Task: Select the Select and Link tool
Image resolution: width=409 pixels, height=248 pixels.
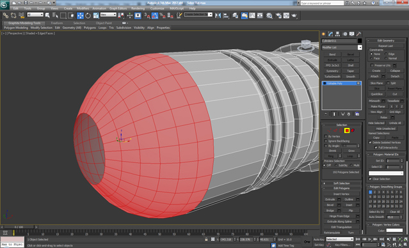Action: point(6,15)
